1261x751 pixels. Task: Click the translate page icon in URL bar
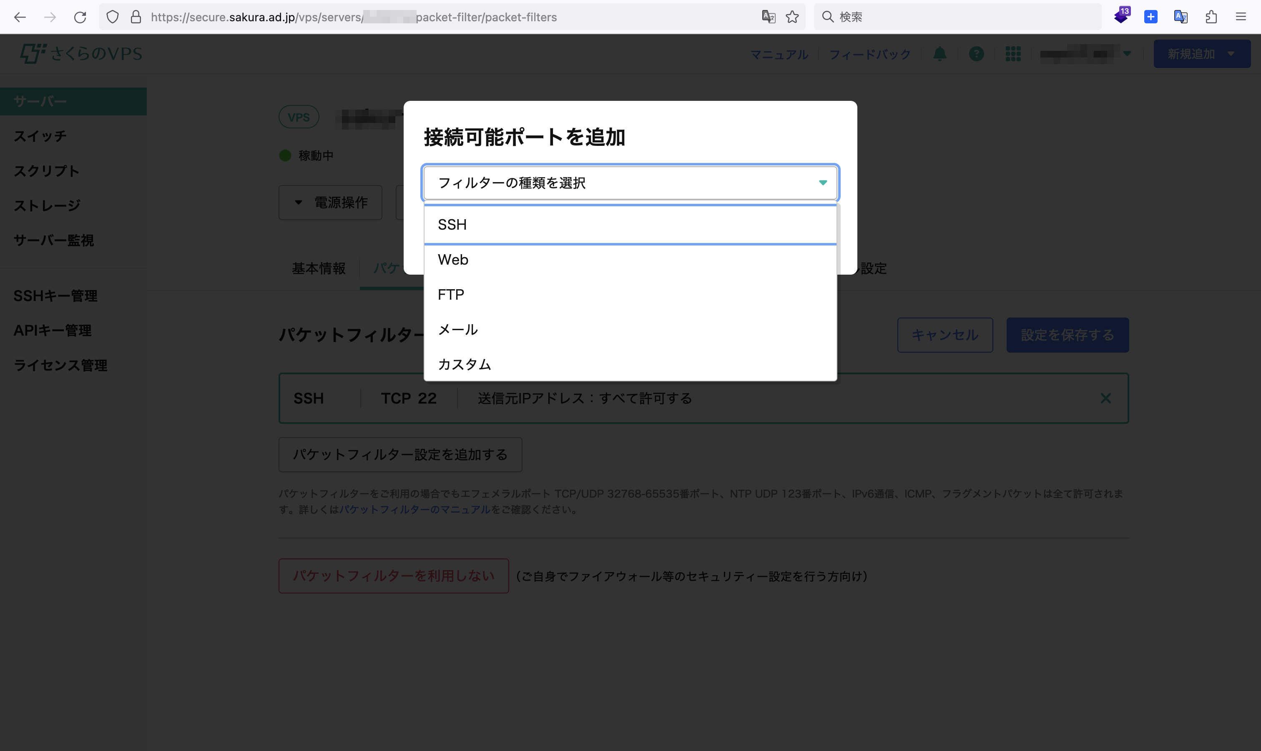coord(769,17)
